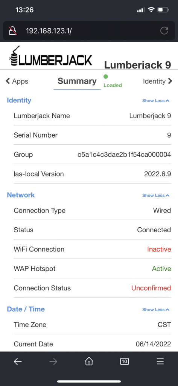This screenshot has width=178, height=386.
Task: Click the Identity section heading
Action: (x=19, y=100)
